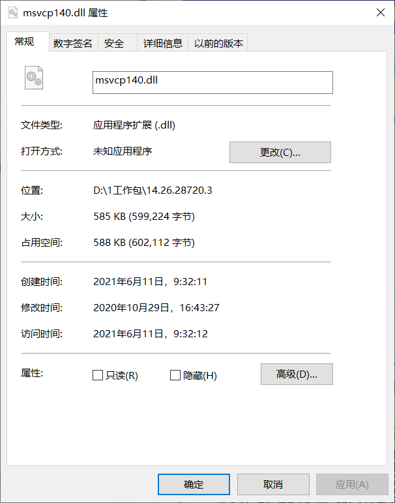Enable the 只读(R) checkbox
This screenshot has height=503, width=395.
point(98,375)
